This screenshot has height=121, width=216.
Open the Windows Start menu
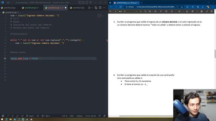[2, 120]
